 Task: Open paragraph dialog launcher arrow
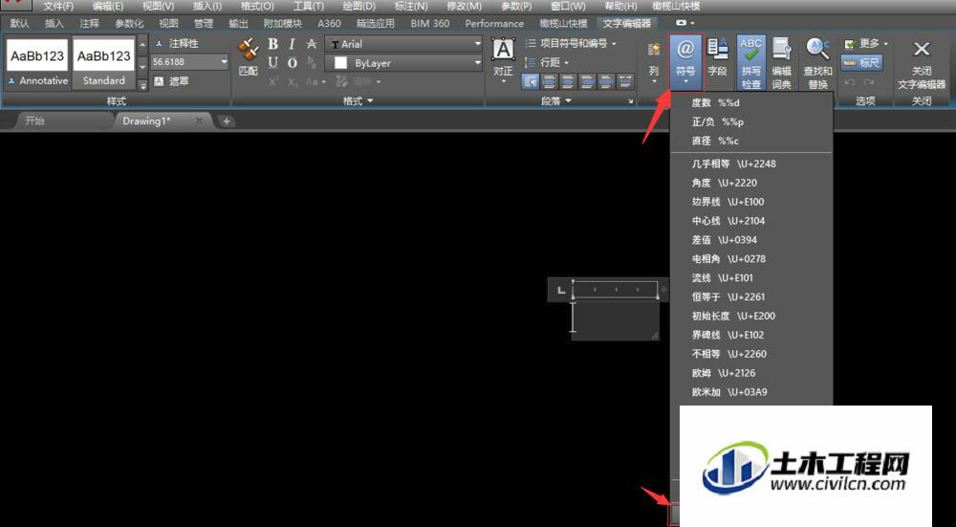(630, 101)
